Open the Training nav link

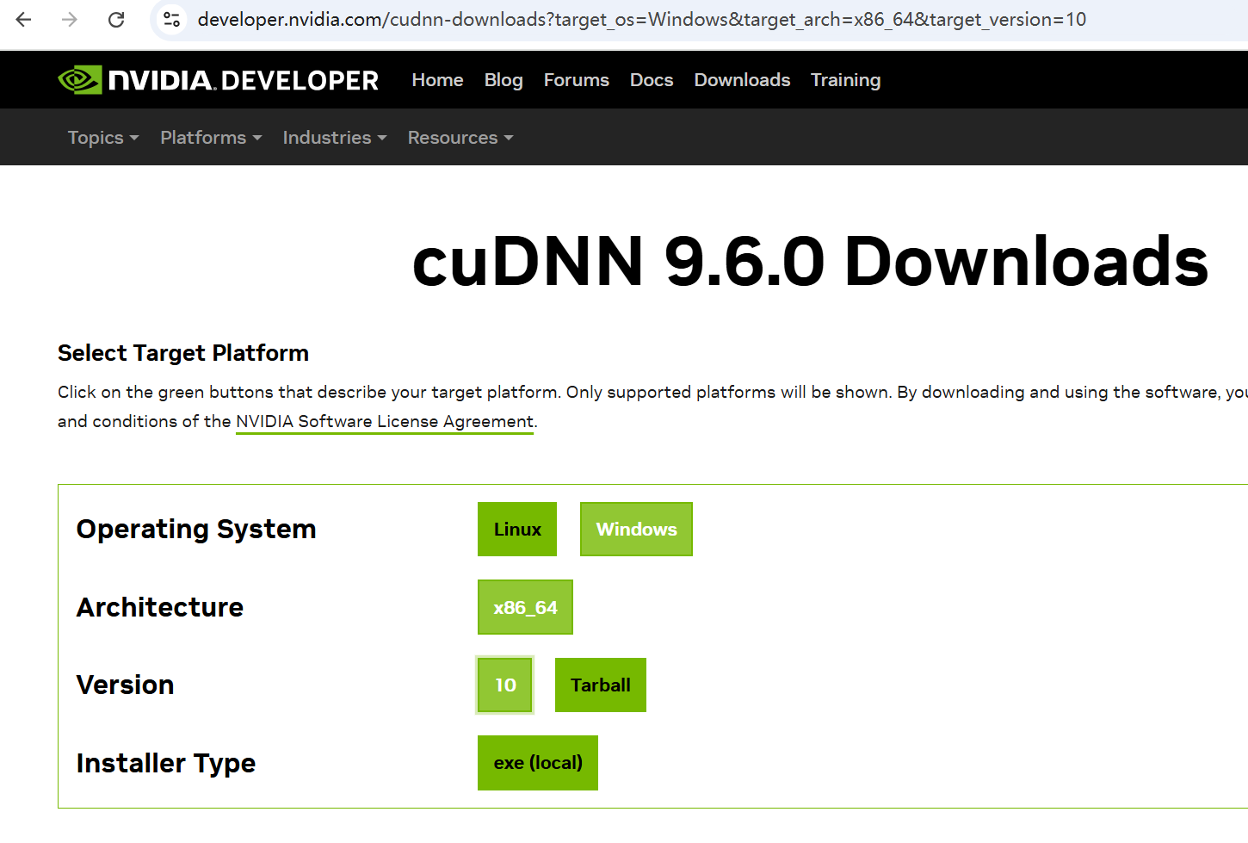[x=845, y=80]
